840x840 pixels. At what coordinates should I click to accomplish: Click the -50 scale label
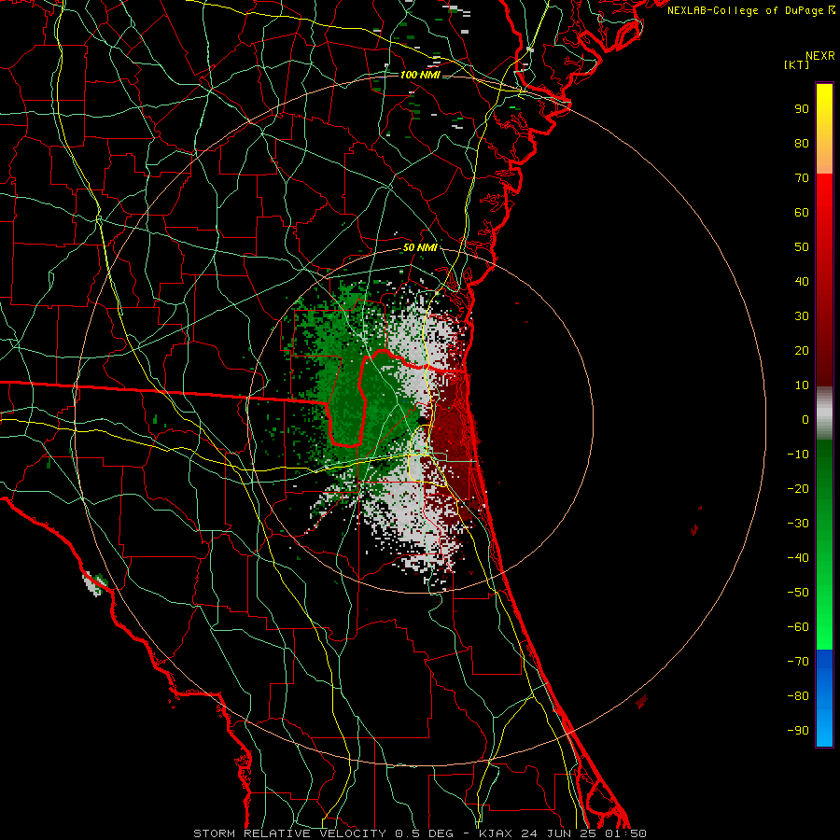click(798, 593)
